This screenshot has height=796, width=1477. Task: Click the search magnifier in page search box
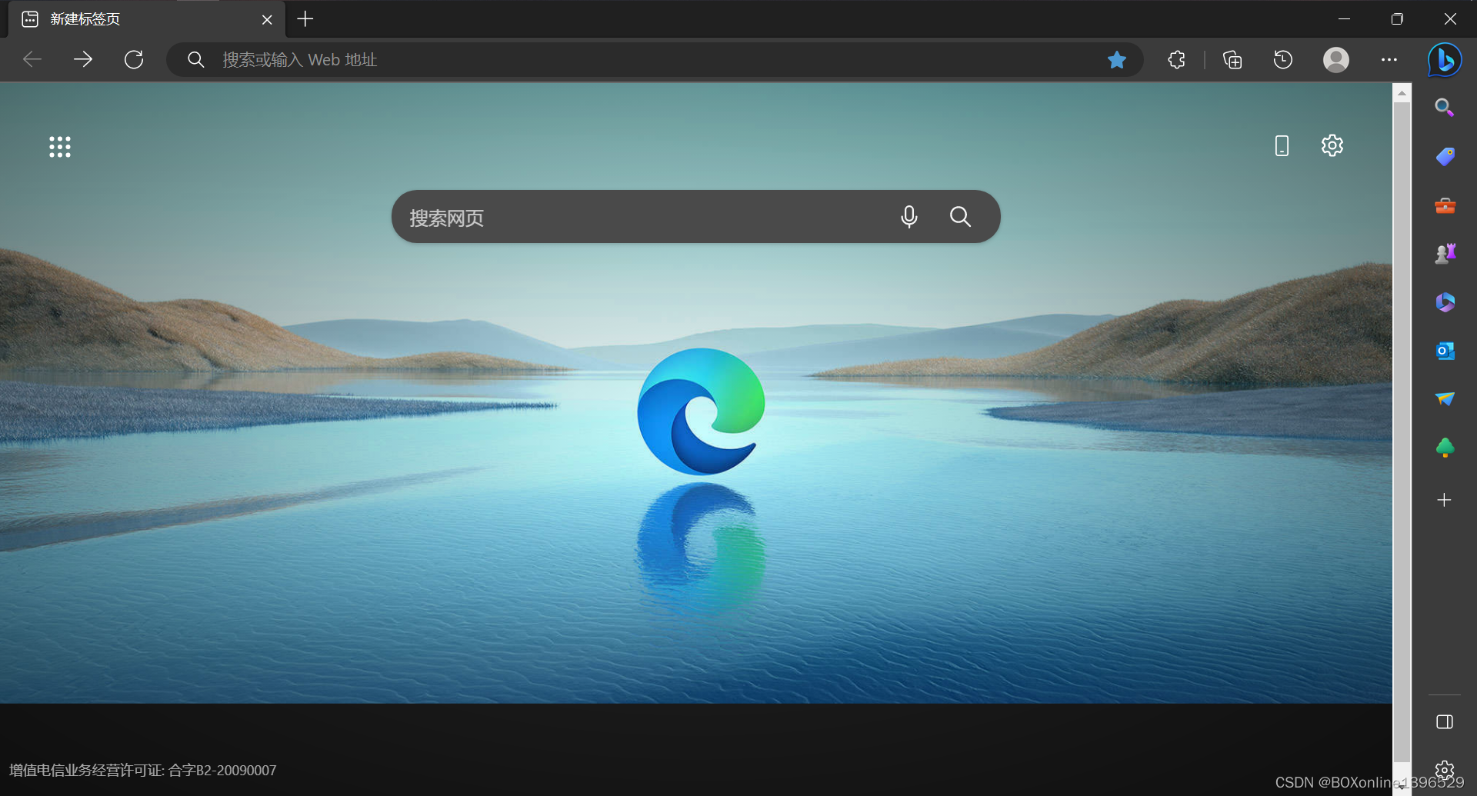click(x=960, y=217)
